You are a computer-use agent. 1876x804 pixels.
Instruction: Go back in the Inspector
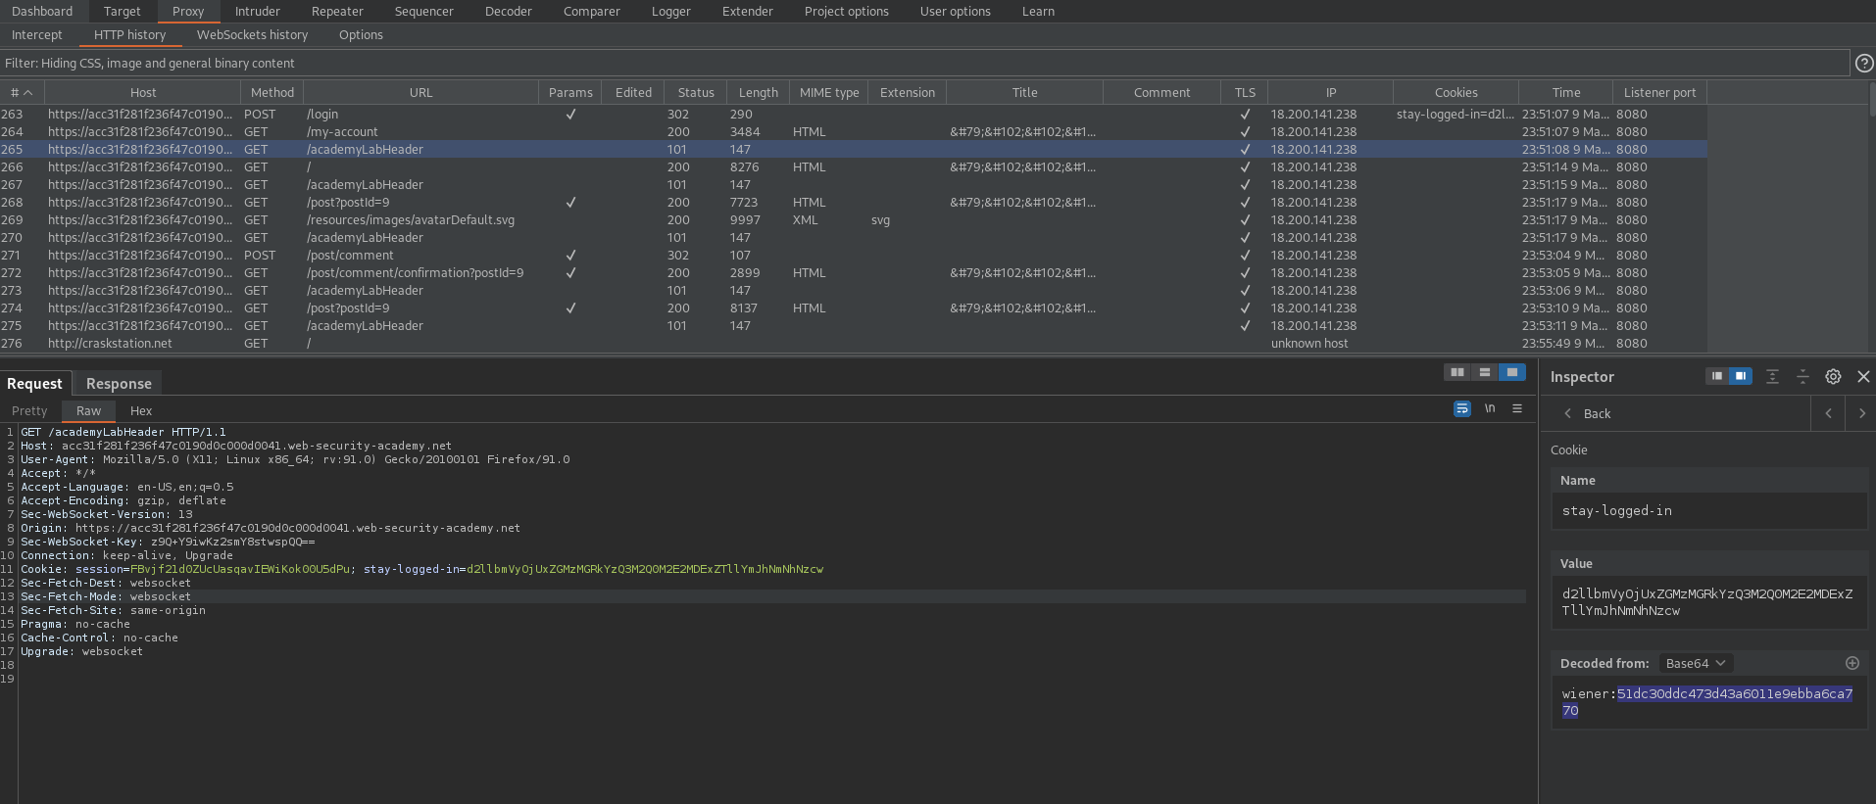(1588, 413)
